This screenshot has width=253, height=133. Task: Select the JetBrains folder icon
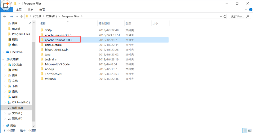click(42, 59)
